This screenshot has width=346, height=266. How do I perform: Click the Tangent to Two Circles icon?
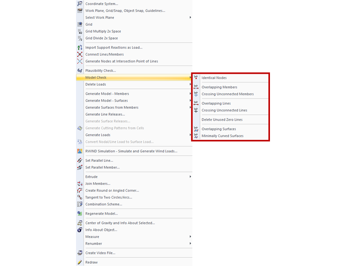point(80,197)
